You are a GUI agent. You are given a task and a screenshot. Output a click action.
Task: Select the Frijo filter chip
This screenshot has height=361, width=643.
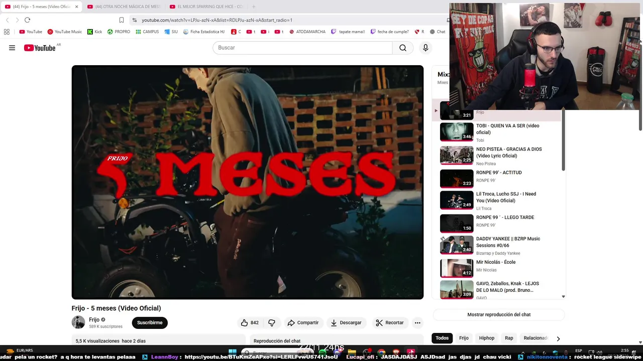pyautogui.click(x=464, y=338)
